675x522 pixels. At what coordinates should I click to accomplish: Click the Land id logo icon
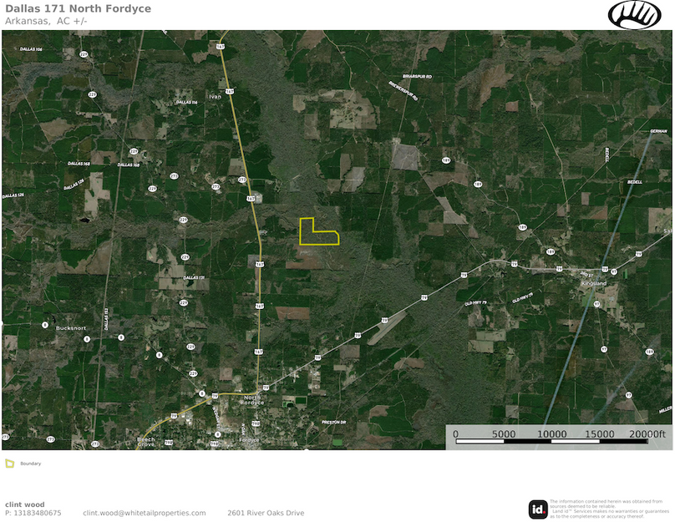click(x=538, y=509)
